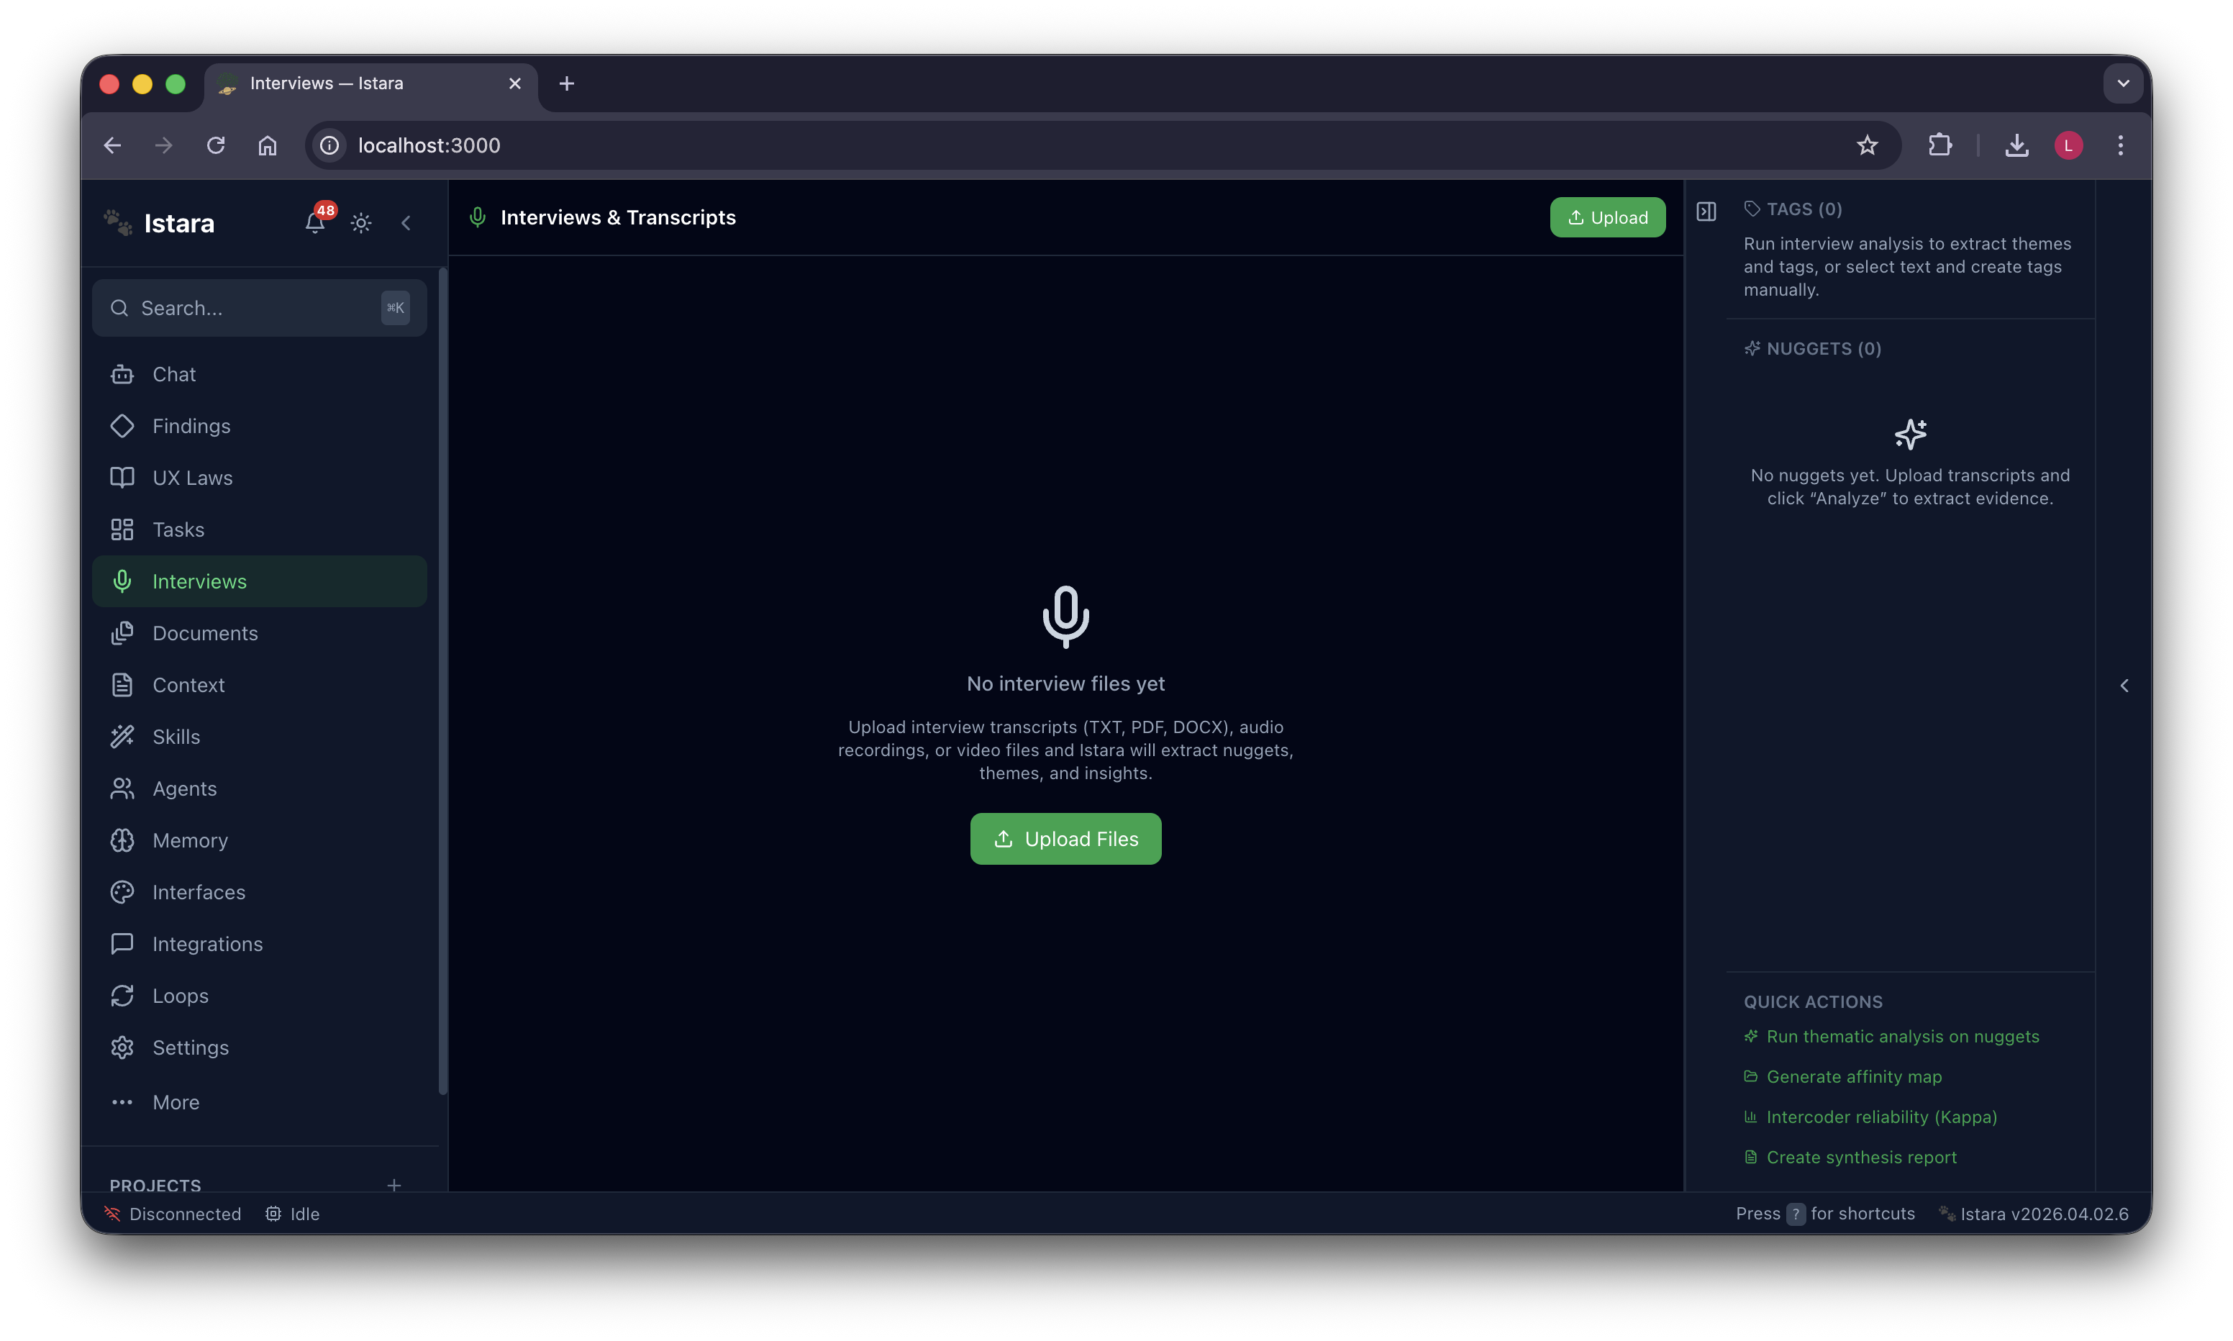Open the notifications bell with 48 badge
Screen dimensions: 2233x1341
coord(314,222)
